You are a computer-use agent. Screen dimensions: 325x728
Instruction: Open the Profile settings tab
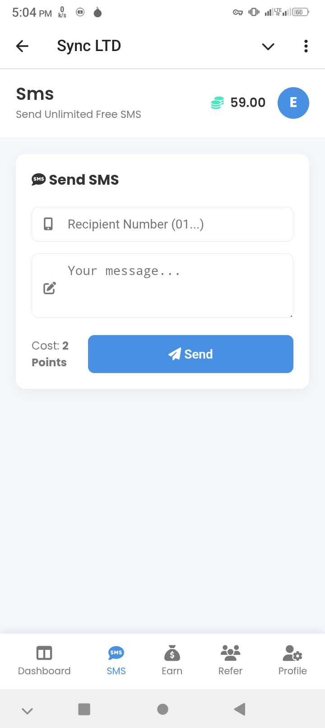pos(292,660)
